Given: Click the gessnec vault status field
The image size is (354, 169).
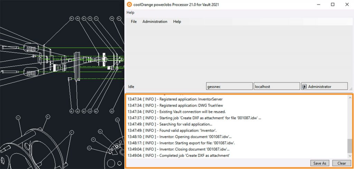Looking at the screenshot, I should (x=230, y=86).
